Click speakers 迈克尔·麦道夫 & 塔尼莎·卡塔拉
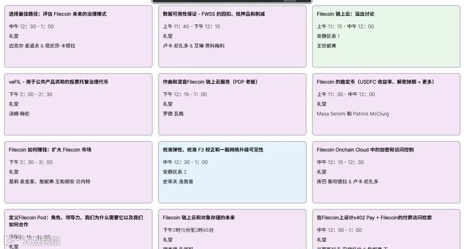The width and height of the screenshot is (464, 249). (x=42, y=46)
